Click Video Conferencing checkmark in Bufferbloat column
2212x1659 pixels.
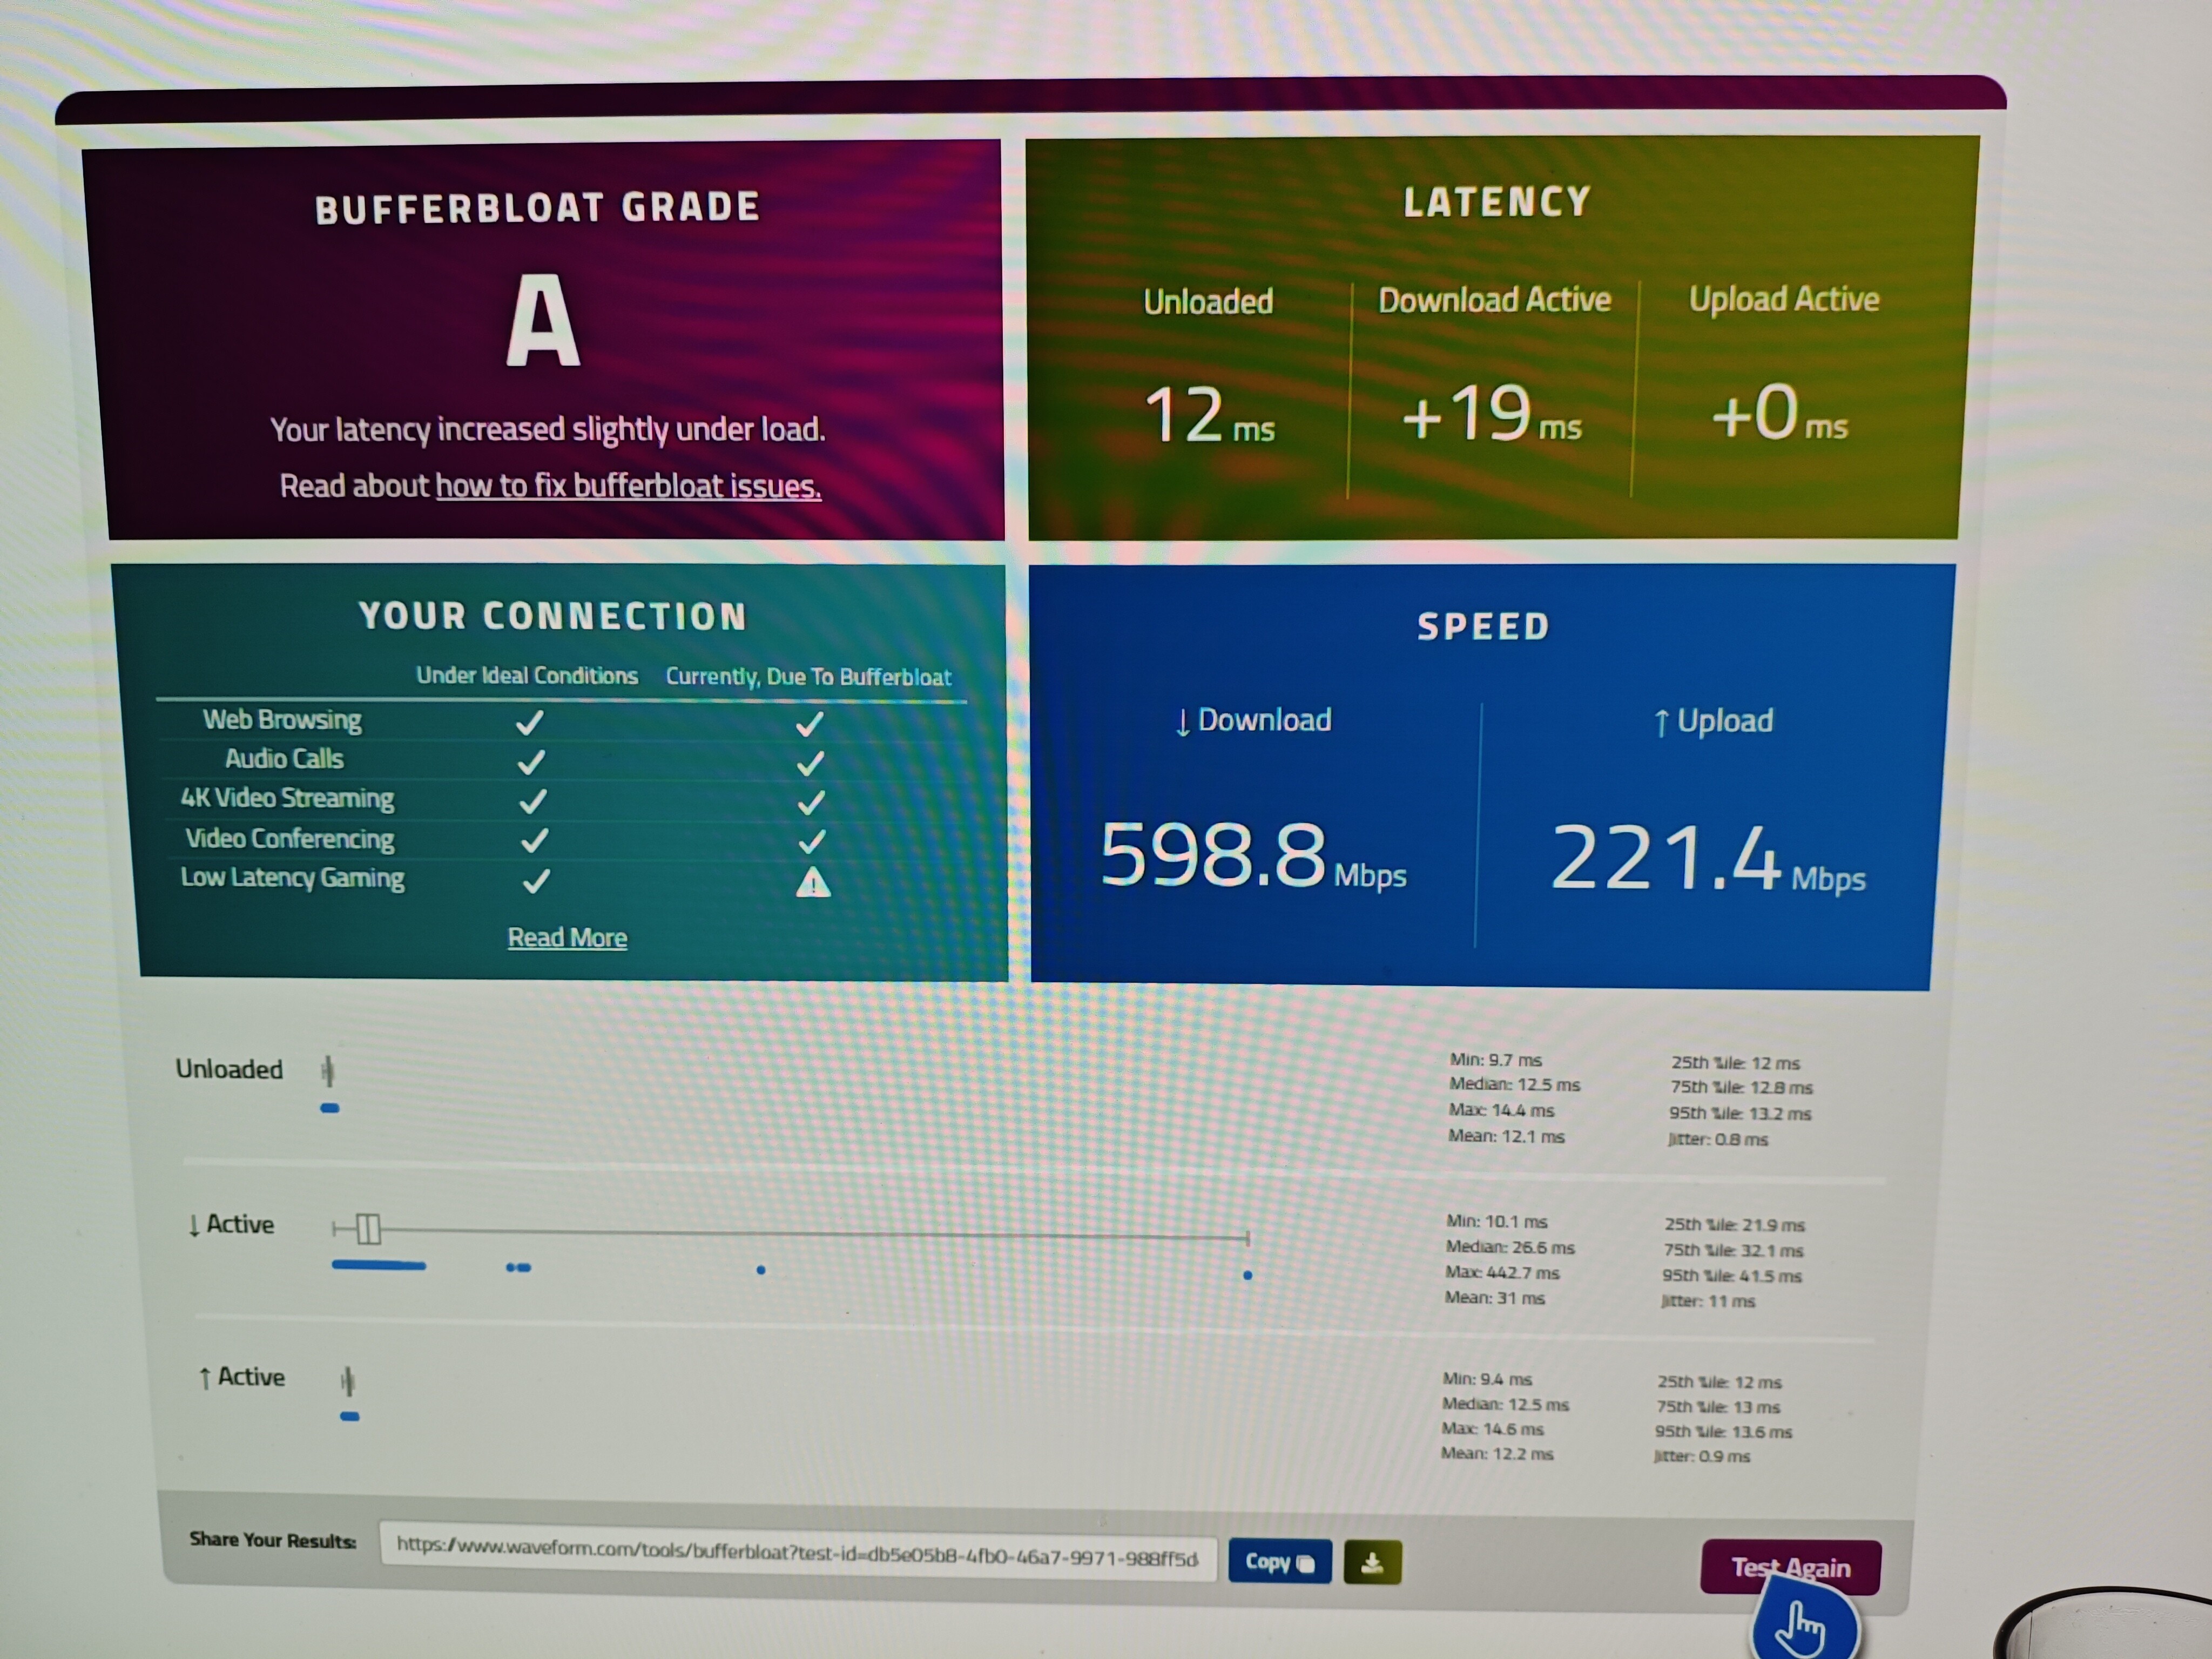click(x=811, y=842)
